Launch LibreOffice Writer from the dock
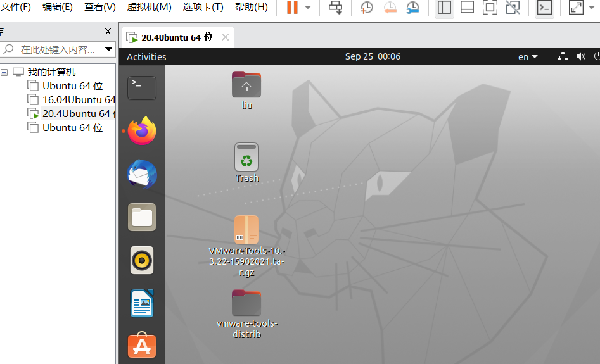The width and height of the screenshot is (600, 364). pos(142,304)
